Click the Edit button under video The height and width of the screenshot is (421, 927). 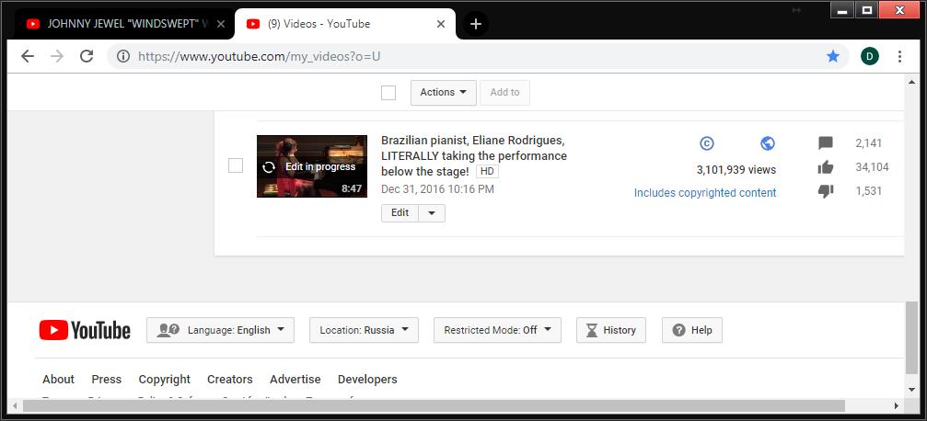[400, 213]
